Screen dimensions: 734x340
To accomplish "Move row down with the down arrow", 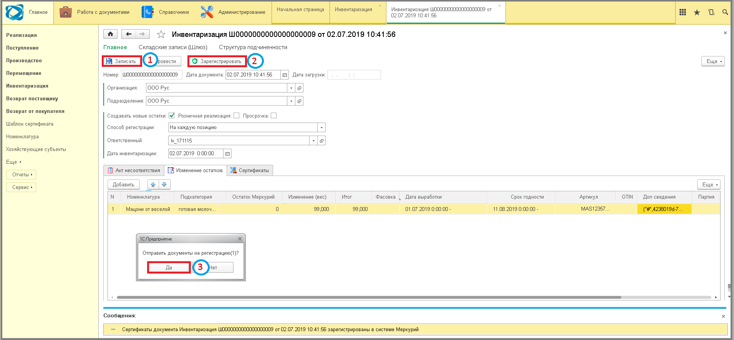I will (164, 184).
